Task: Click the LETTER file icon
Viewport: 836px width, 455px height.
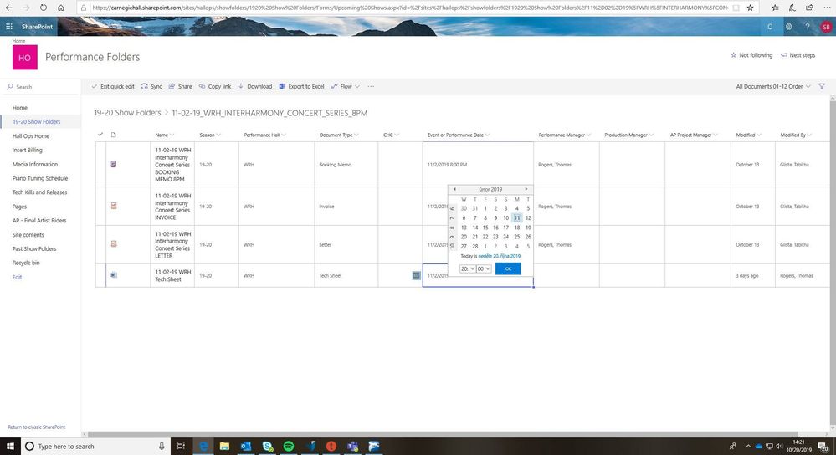Action: (114, 244)
